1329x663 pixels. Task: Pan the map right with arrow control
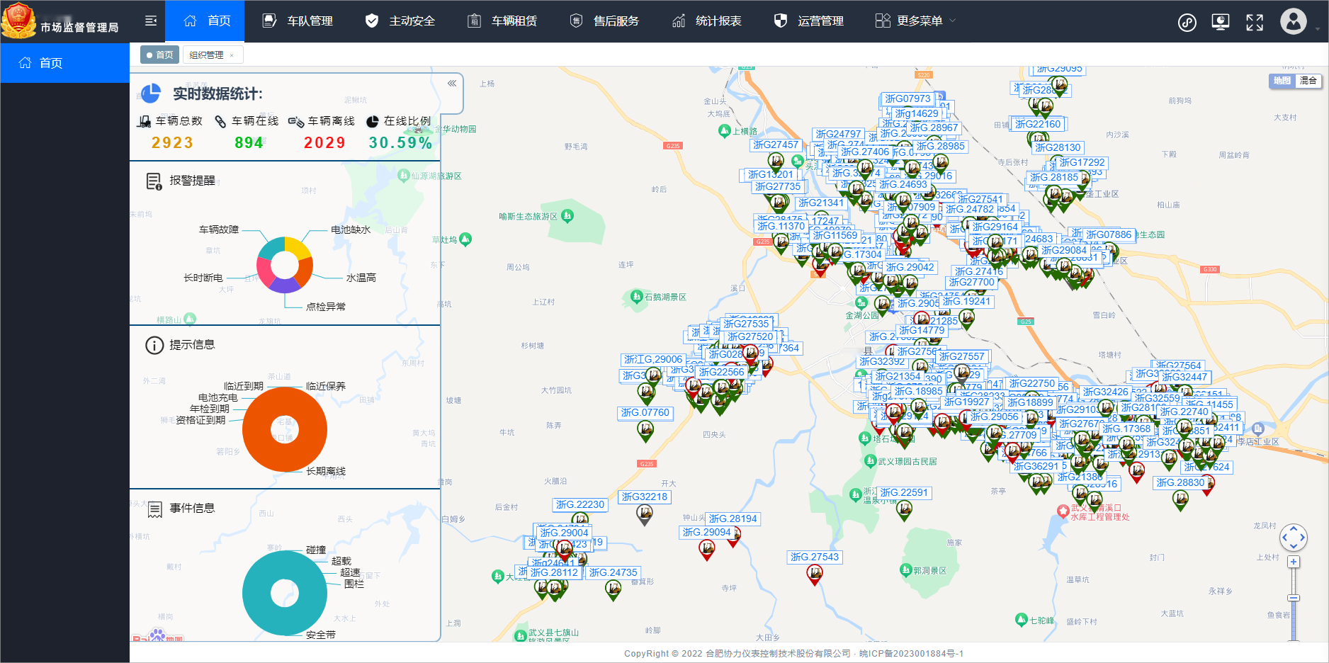pyautogui.click(x=1303, y=538)
